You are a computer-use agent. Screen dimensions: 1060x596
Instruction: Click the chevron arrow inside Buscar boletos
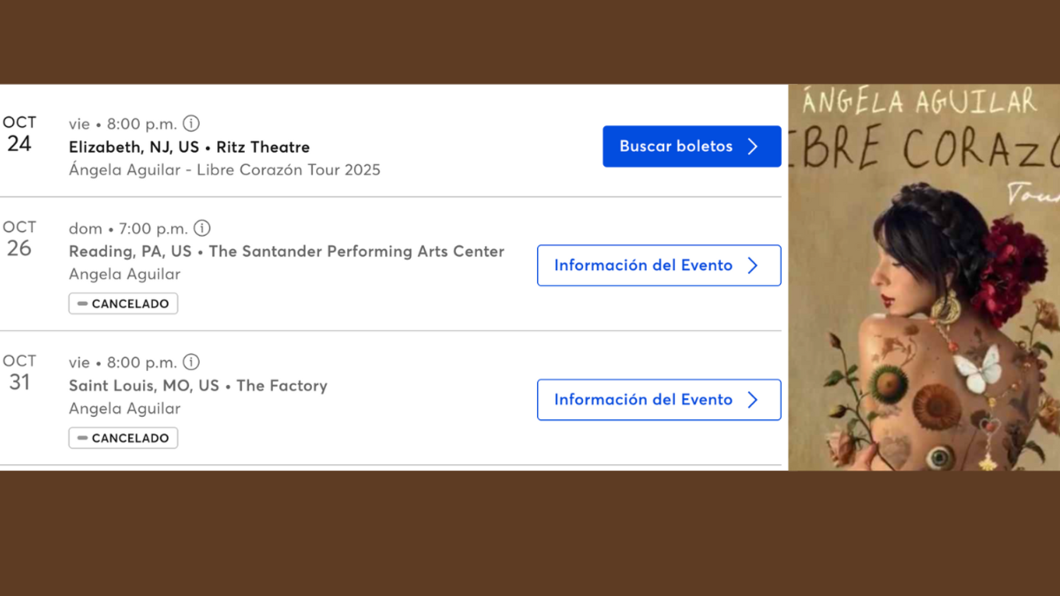752,147
